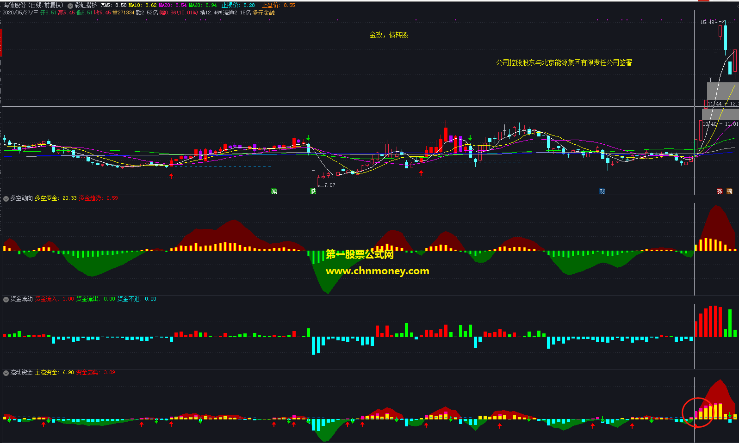Click the MA10: 8.62 value

143,5
